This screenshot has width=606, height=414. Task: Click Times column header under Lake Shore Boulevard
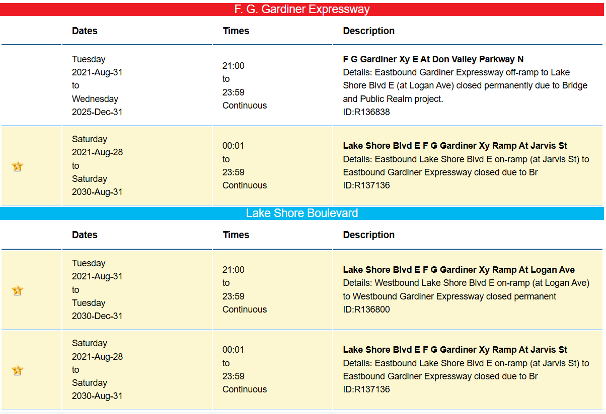point(236,235)
